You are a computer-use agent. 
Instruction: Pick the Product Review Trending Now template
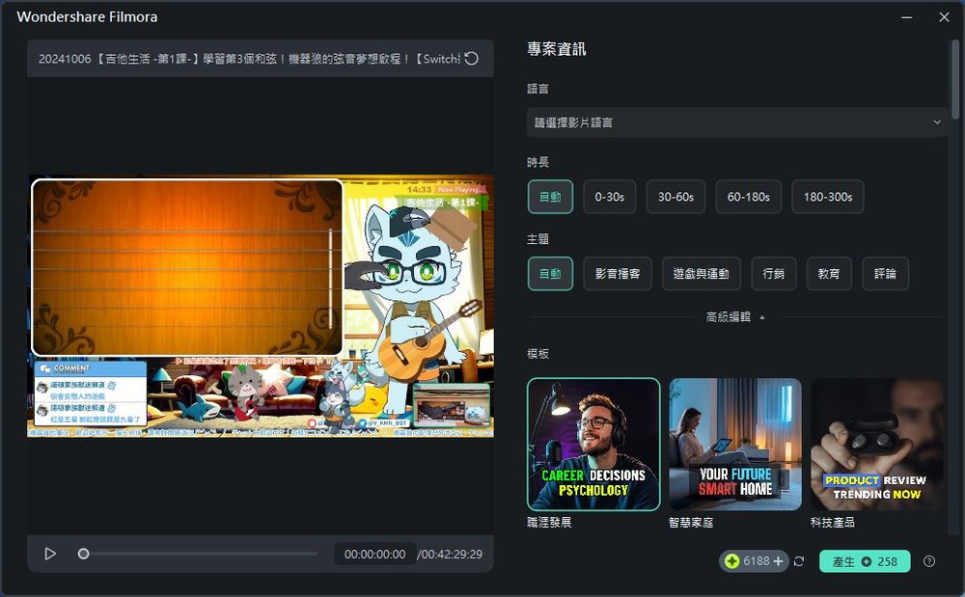click(876, 445)
